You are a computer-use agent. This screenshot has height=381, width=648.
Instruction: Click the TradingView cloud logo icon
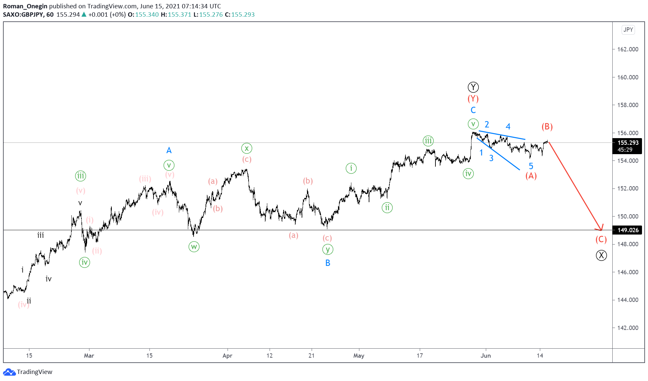point(9,372)
